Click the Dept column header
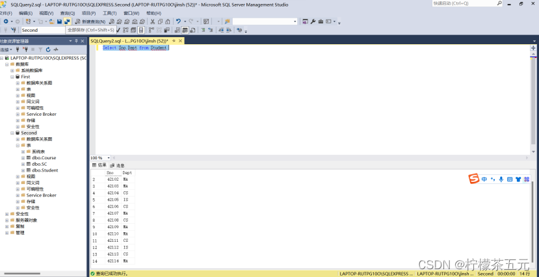The height and width of the screenshot is (277, 539). pos(127,173)
